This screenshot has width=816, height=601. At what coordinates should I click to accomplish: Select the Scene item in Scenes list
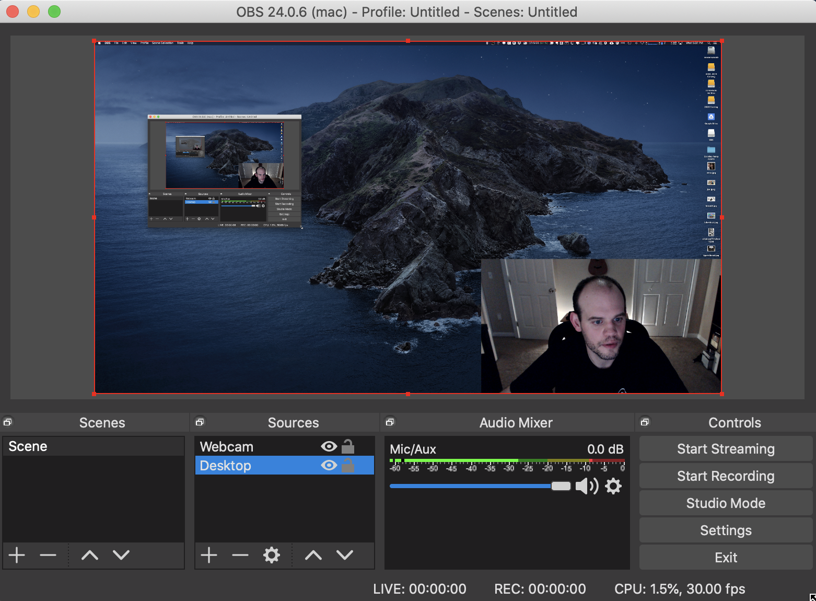point(28,446)
